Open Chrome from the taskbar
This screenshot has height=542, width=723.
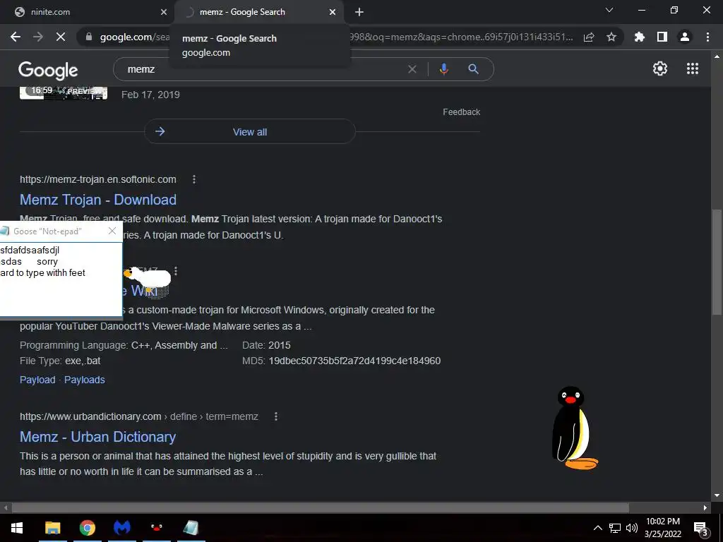87,528
